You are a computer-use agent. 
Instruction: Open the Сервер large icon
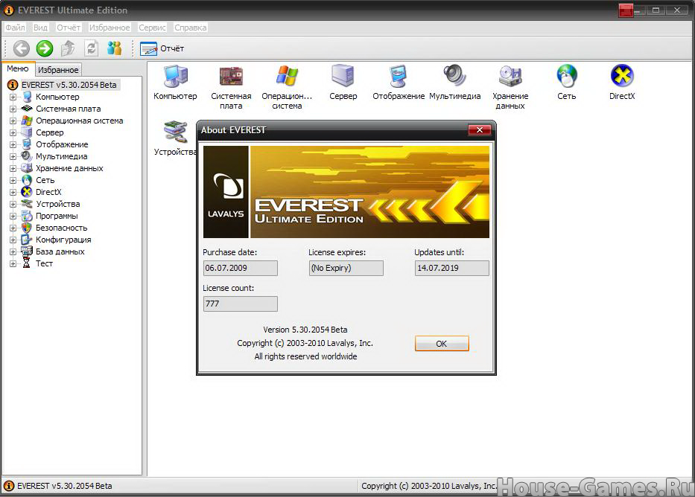pos(343,83)
